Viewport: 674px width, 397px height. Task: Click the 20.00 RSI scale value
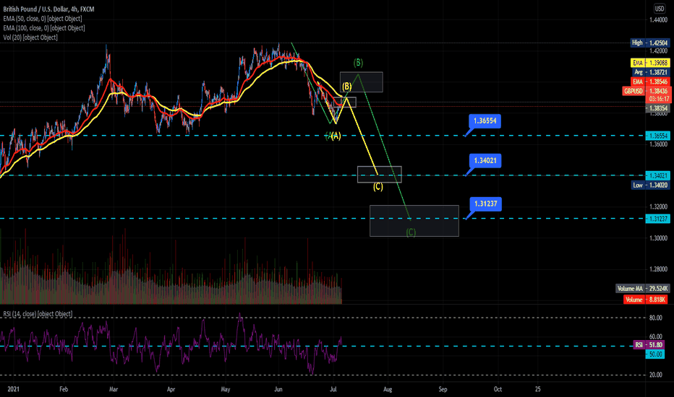(655, 375)
